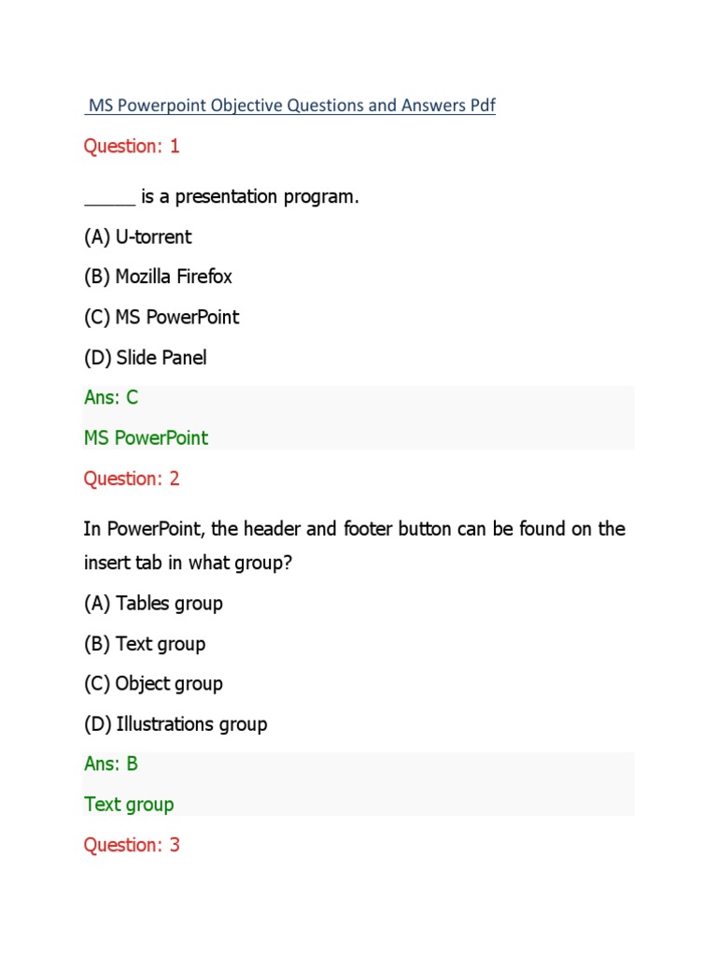Select option (B) Text group
Screen dimensions: 717x957
(145, 644)
